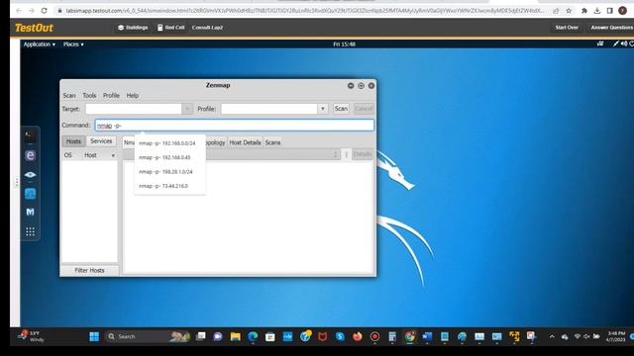The image size is (634, 356).
Task: Open File Explorer from the taskbar
Action: click(x=235, y=336)
